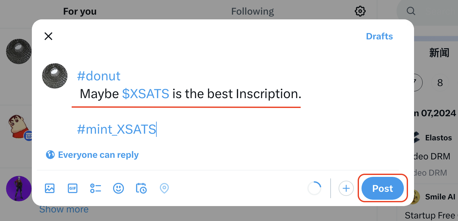Close the compose post dialog
The width and height of the screenshot is (458, 221).
coord(48,36)
